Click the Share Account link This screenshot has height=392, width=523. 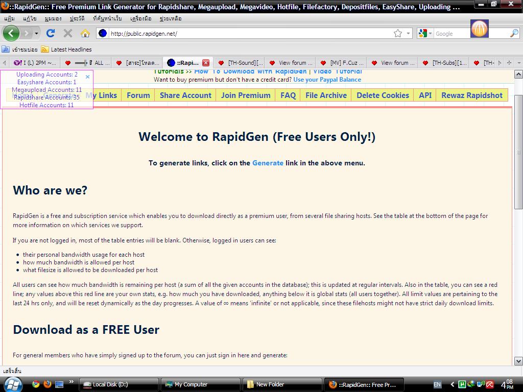click(x=185, y=95)
